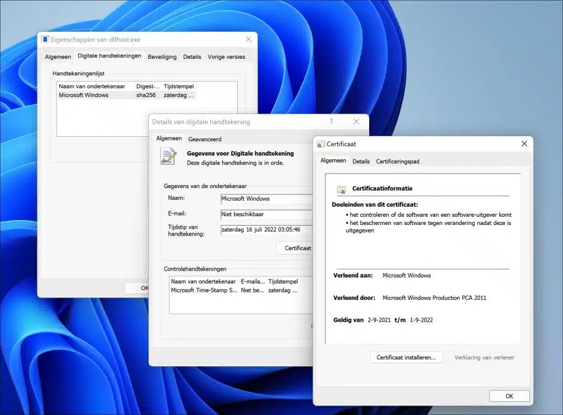Screen dimensions: 563x415
Task: Close the Certificaat window
Action: coord(524,144)
